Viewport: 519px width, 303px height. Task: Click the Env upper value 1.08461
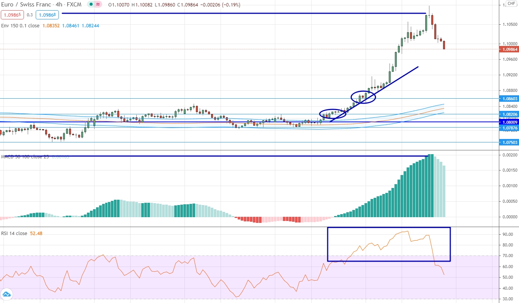click(70, 26)
